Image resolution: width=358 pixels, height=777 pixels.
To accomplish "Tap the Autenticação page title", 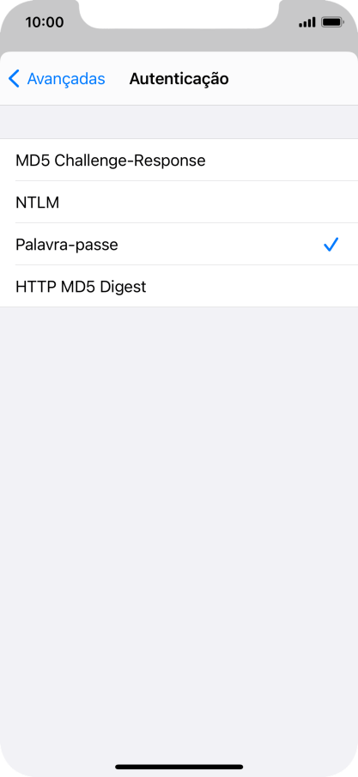I will (179, 79).
